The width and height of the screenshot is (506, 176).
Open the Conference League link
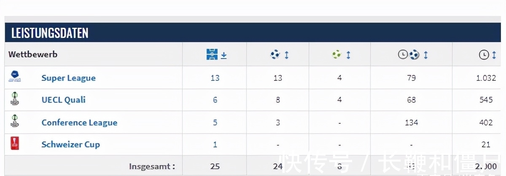point(79,123)
